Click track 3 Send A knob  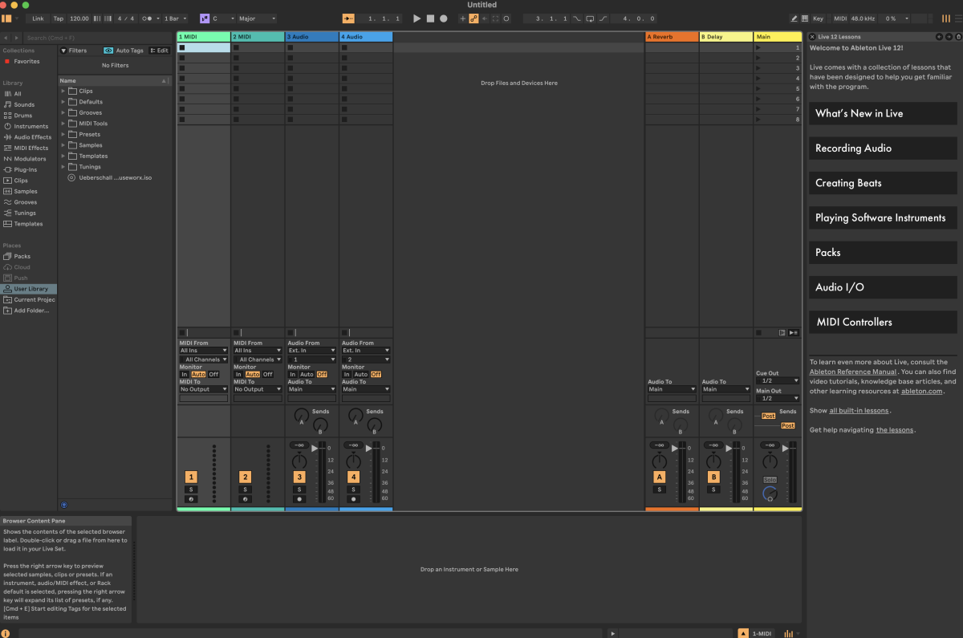[300, 416]
